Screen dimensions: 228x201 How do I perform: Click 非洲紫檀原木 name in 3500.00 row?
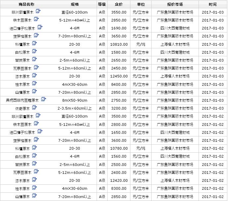[x=22, y=116]
